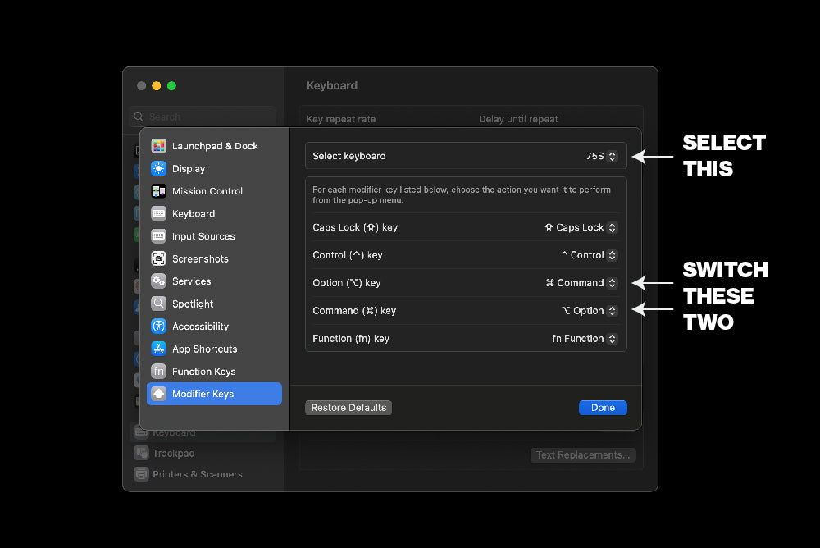Open the Caps Lock key action dropdown
This screenshot has height=548, width=820.
point(581,227)
